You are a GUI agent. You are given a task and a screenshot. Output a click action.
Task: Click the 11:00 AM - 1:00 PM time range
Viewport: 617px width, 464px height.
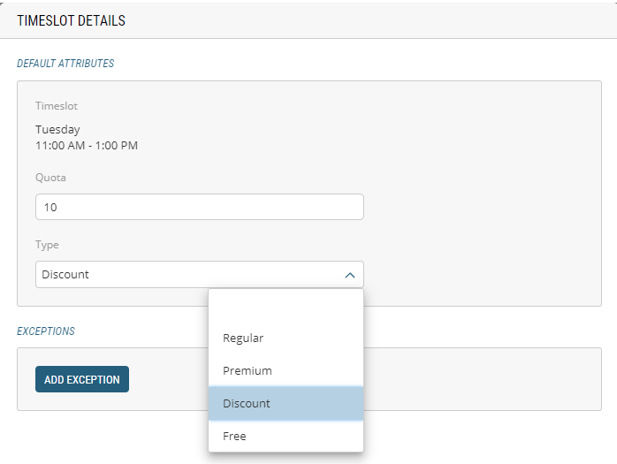coord(87,145)
